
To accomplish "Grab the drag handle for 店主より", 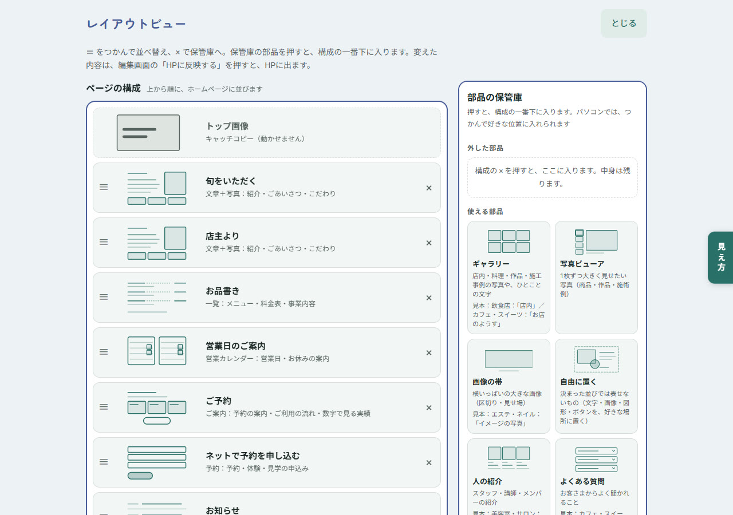I will point(104,242).
